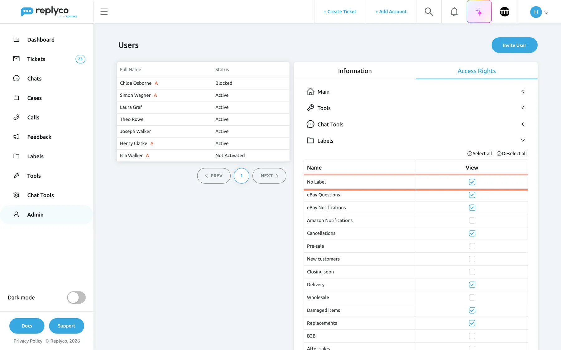Expand the Main section chevron
Viewport: 561px width, 350px height.
pos(523,91)
